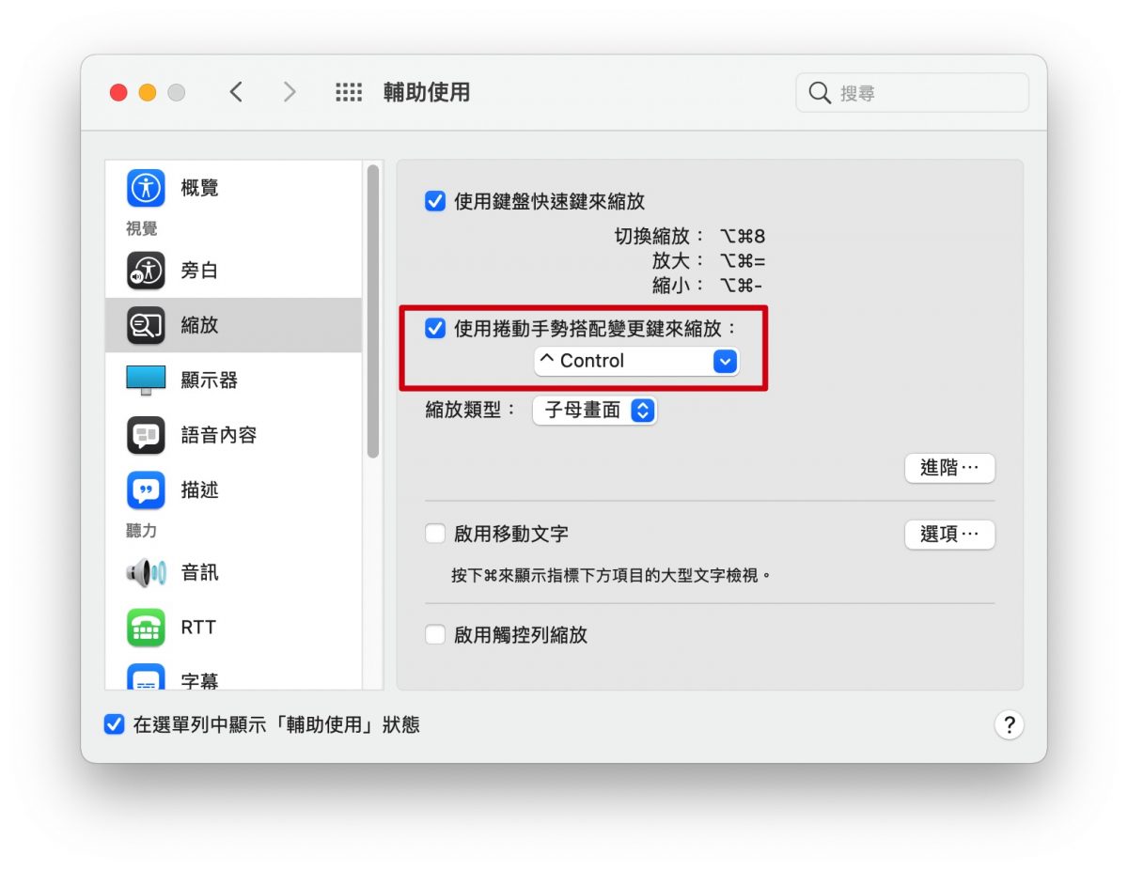Click the 放大 shortcut text
The height and width of the screenshot is (870, 1128).
[x=708, y=260]
